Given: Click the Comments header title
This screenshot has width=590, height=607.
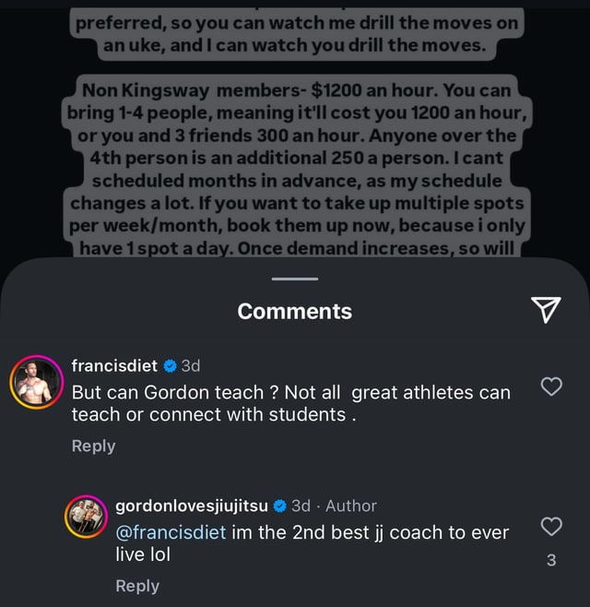Looking at the screenshot, I should 295,312.
